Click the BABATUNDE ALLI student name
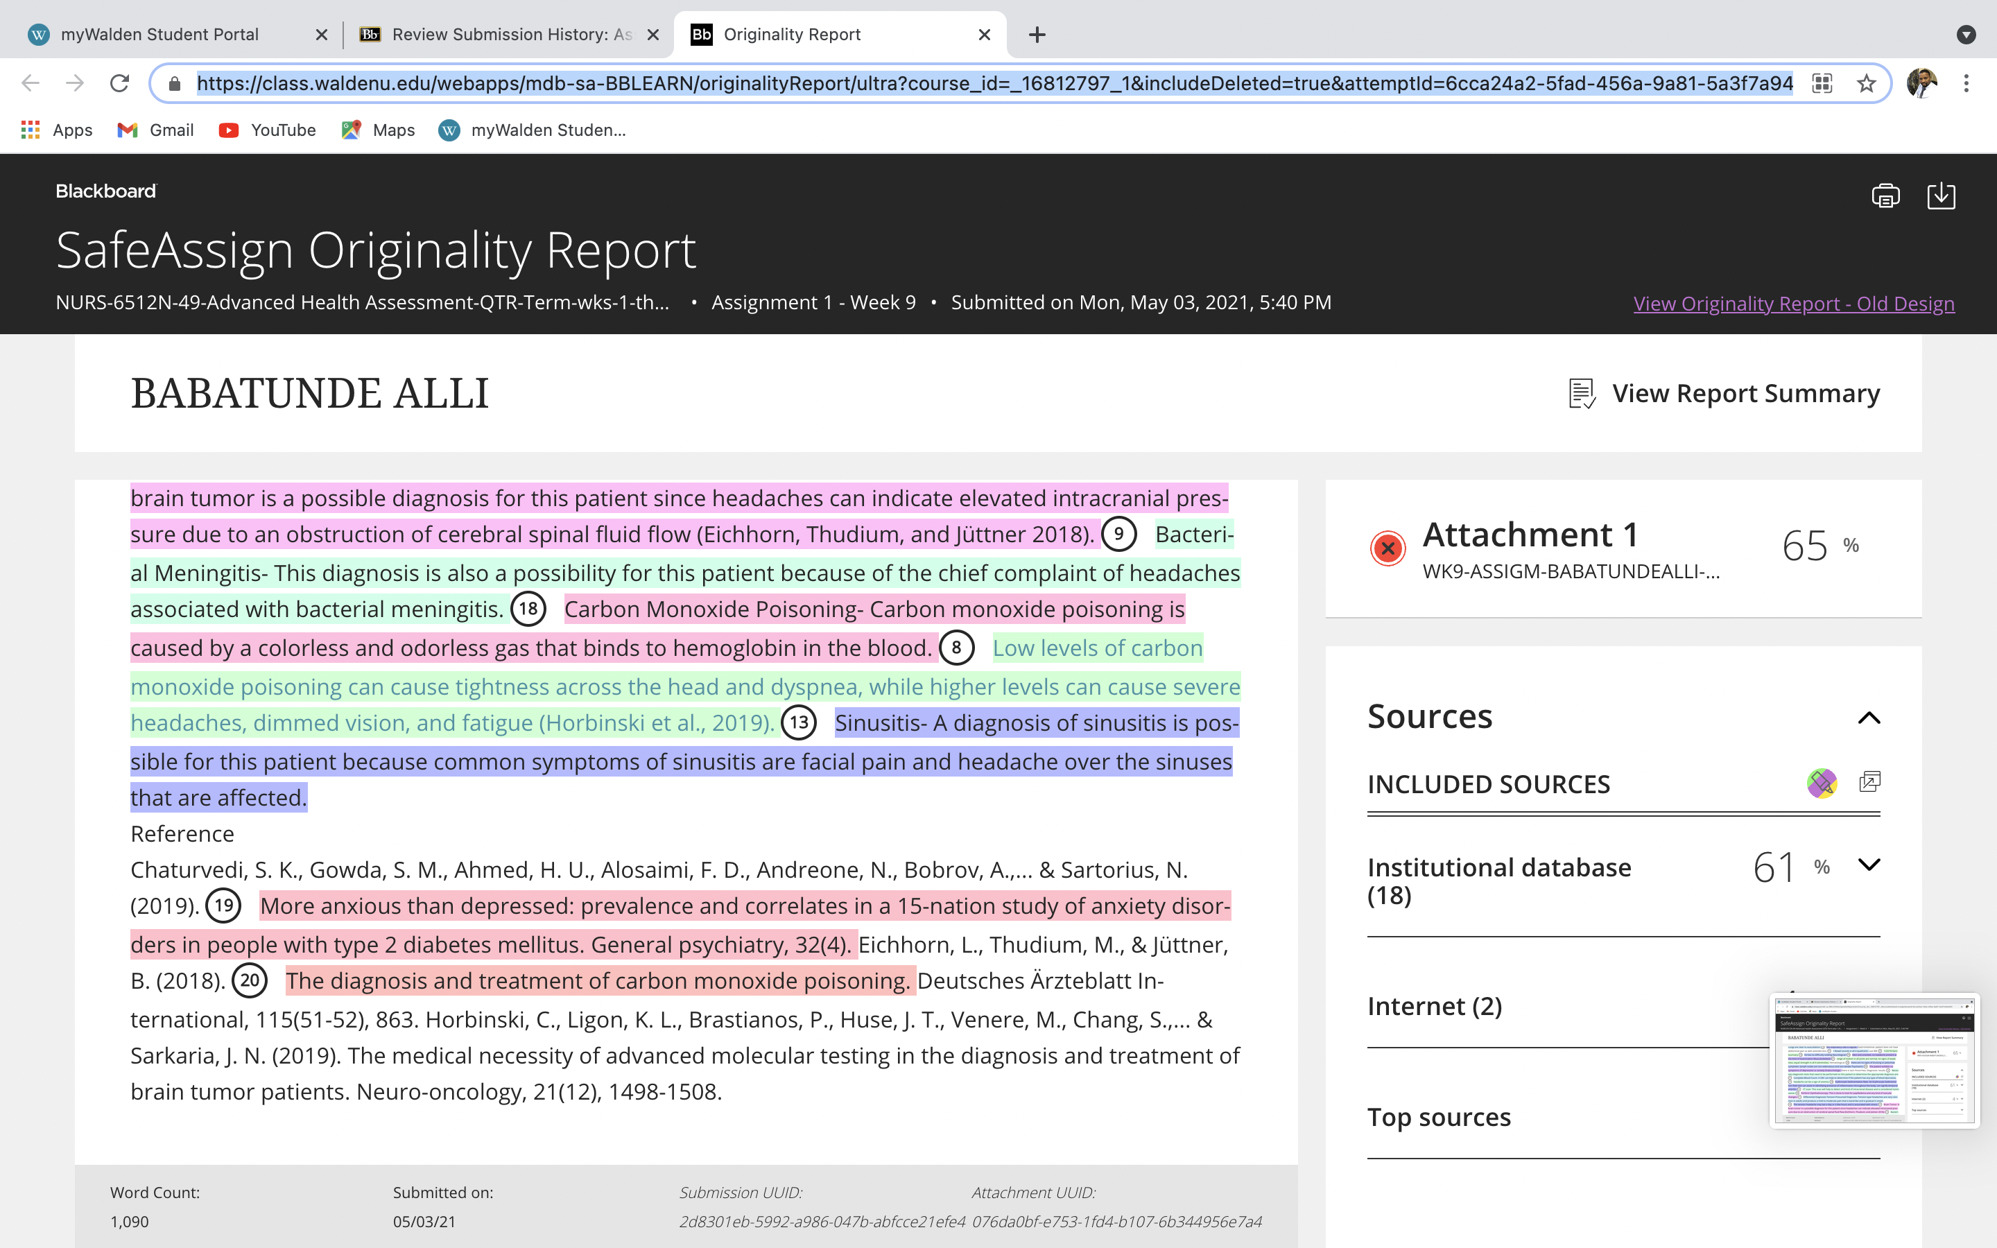The width and height of the screenshot is (1997, 1248). 309,393
